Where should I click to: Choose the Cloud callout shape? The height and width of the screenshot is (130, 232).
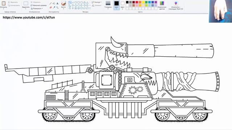(87, 8)
